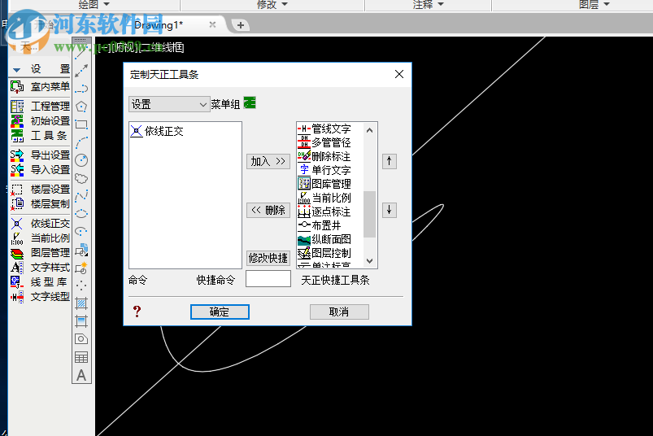Select the Point tool

[81, 286]
